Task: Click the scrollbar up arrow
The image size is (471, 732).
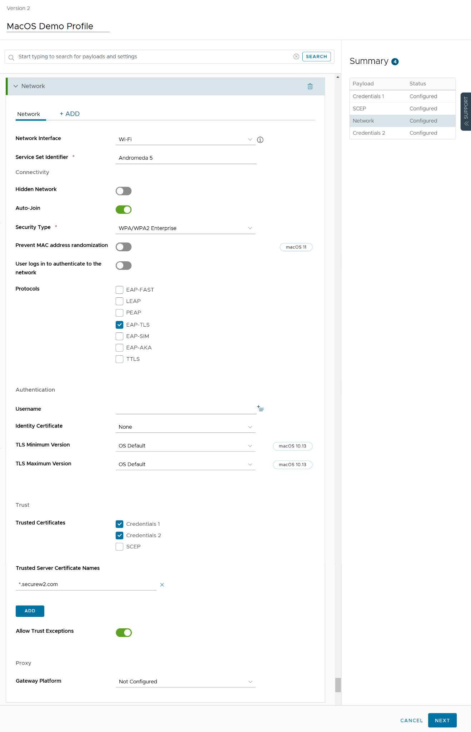Action: 338,77
